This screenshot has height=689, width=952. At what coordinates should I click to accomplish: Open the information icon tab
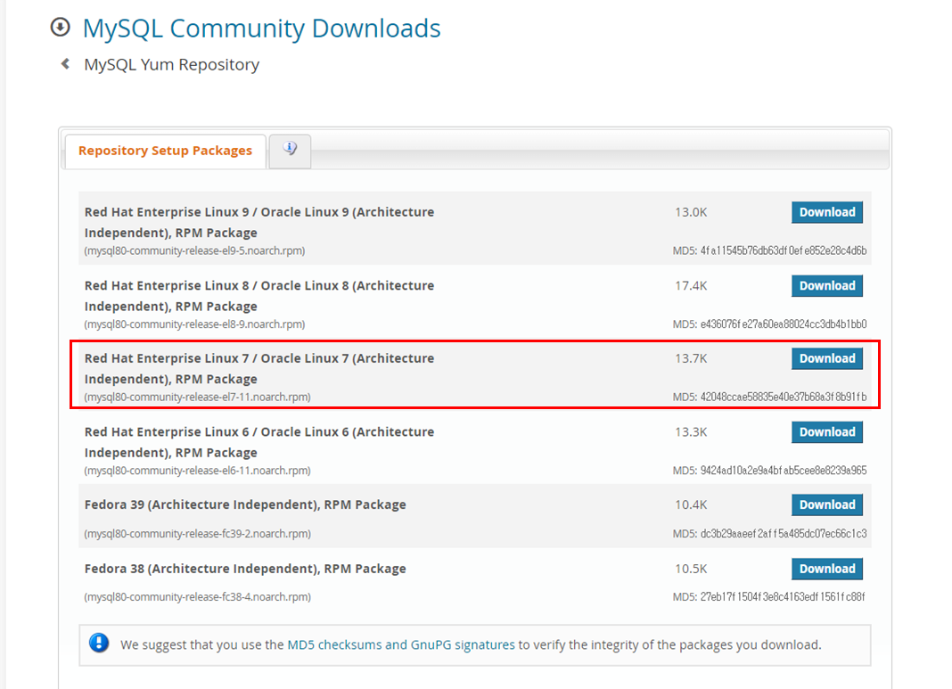(291, 150)
